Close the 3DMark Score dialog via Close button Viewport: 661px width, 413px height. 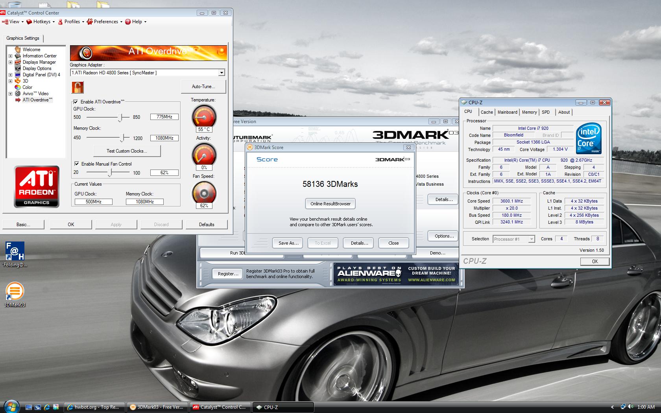393,243
